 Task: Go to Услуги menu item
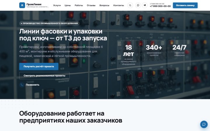57,5
